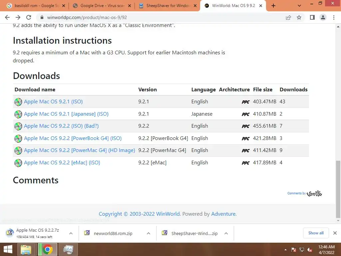Image resolution: width=341 pixels, height=256 pixels.
Task: Go forward to next page
Action: 18,17
